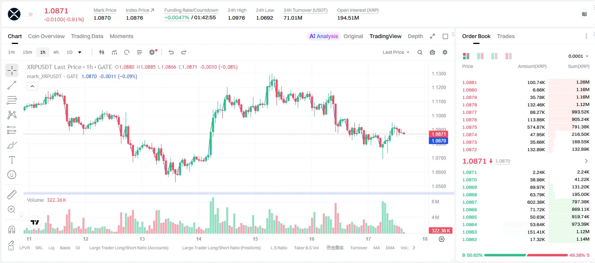Open the Last Price dropdown
Screen dimensions: 595x263
coord(396,52)
